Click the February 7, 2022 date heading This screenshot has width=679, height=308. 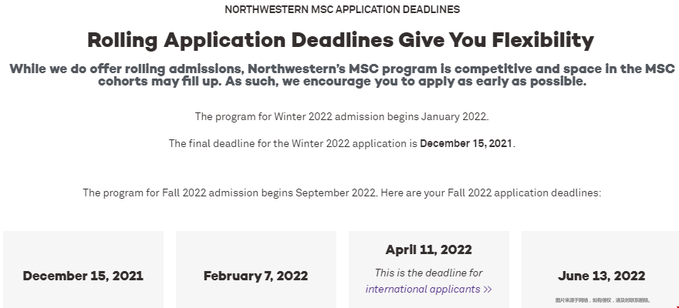(x=256, y=276)
